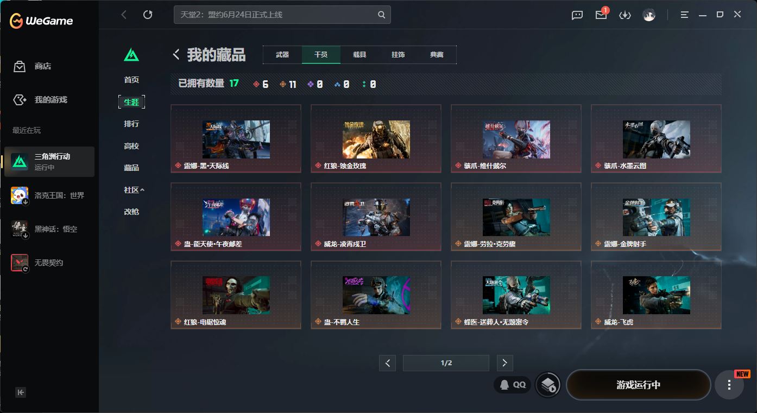
Task: Open 改枪 in game navigation
Action: (x=131, y=212)
